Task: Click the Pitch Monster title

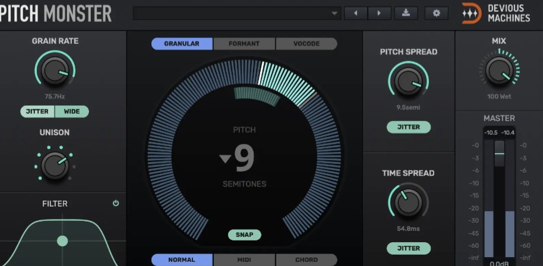Action: (56, 14)
